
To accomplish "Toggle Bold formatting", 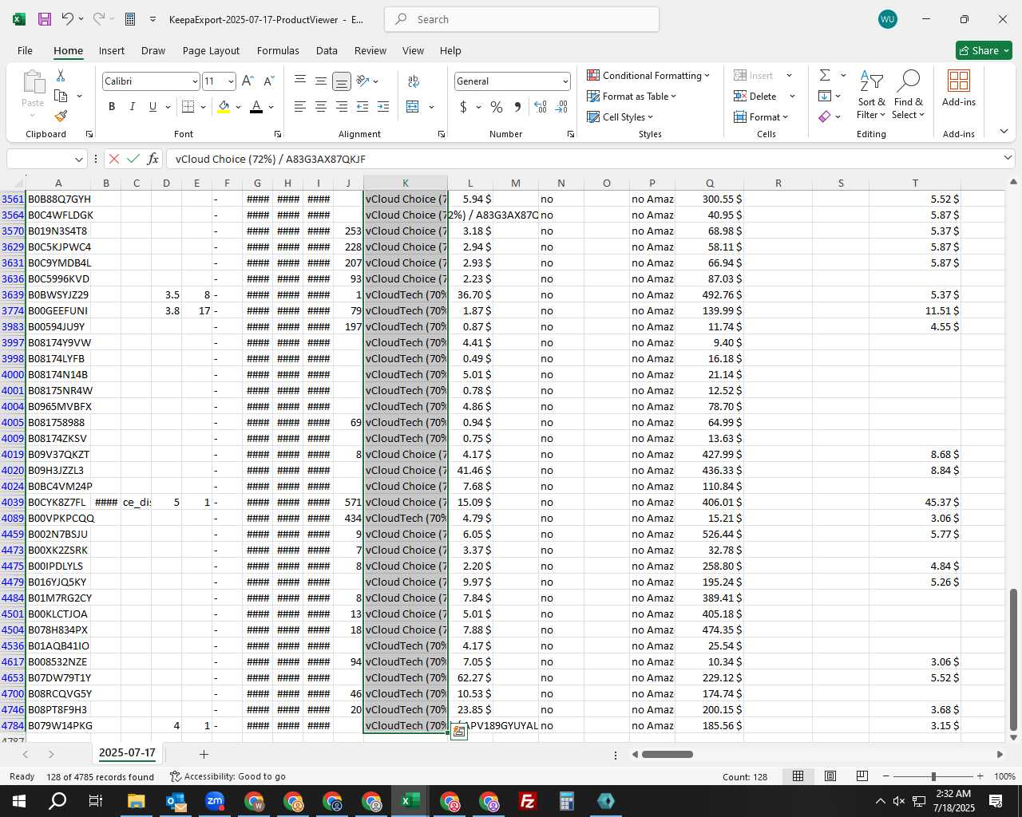I will pyautogui.click(x=112, y=107).
